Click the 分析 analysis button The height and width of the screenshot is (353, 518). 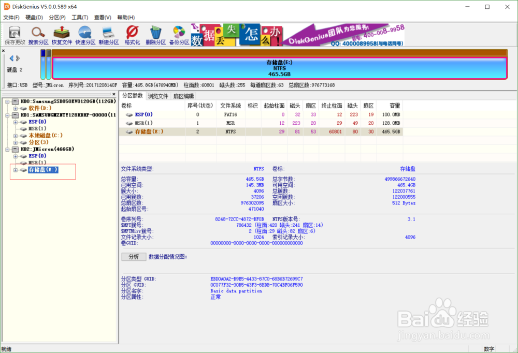point(133,257)
